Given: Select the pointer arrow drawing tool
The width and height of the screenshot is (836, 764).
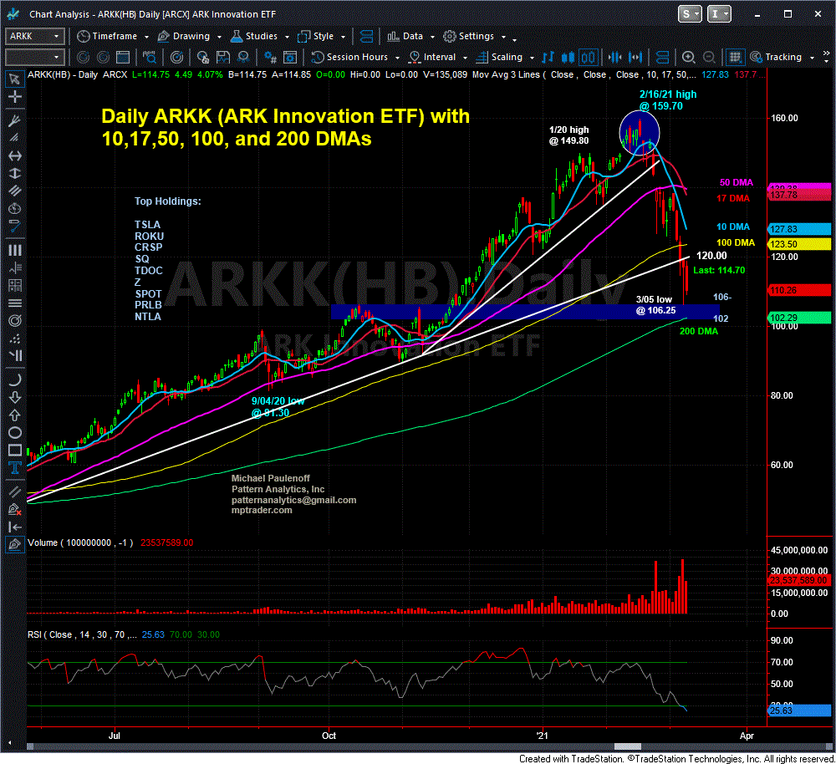Looking at the screenshot, I should coord(14,79).
